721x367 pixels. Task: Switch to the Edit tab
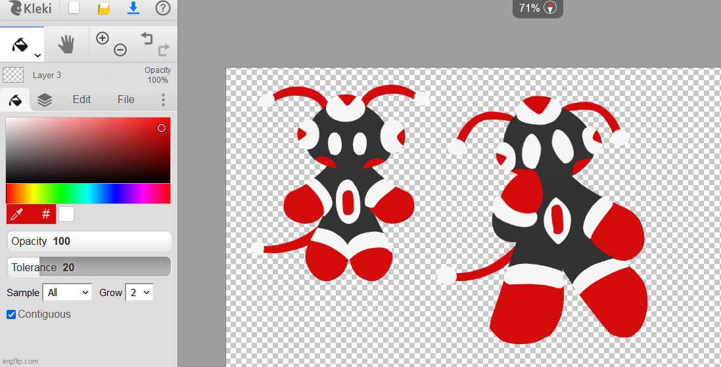81,100
